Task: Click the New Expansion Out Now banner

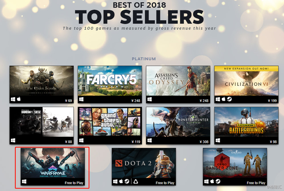Action: [x=246, y=69]
